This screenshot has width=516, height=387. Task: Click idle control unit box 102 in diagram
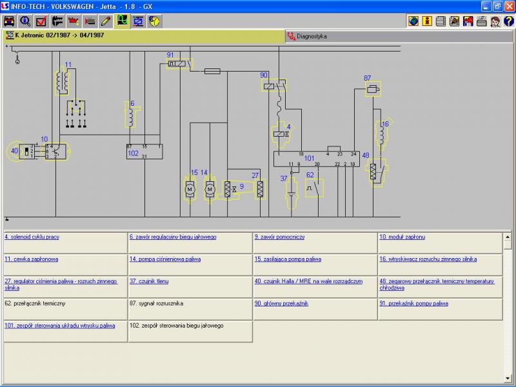click(144, 152)
